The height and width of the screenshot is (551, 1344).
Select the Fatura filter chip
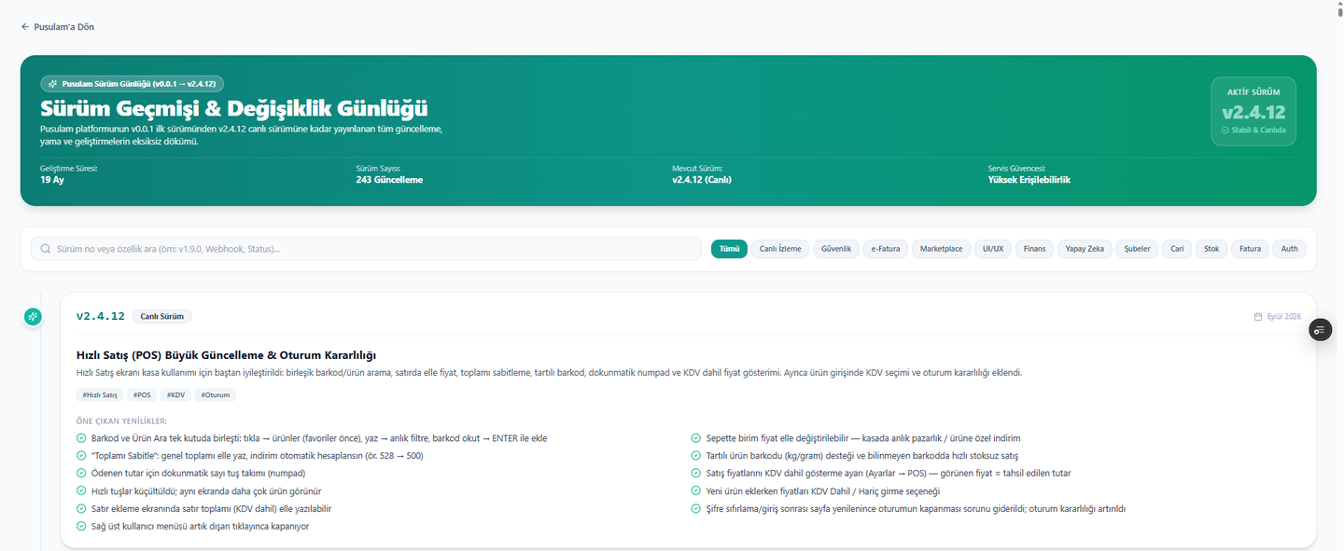[x=1251, y=249]
